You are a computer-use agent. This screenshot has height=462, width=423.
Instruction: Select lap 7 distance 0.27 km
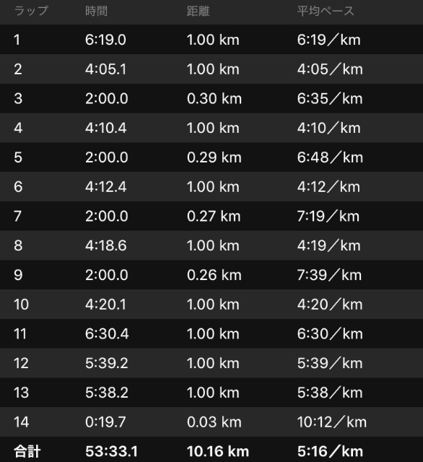click(x=214, y=217)
